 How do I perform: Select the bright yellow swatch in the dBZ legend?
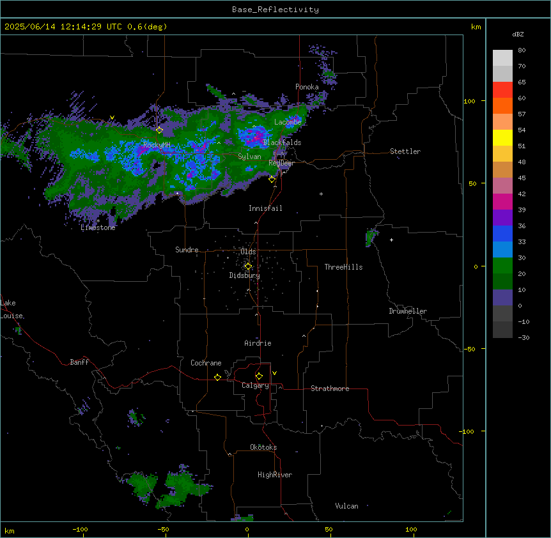[502, 137]
